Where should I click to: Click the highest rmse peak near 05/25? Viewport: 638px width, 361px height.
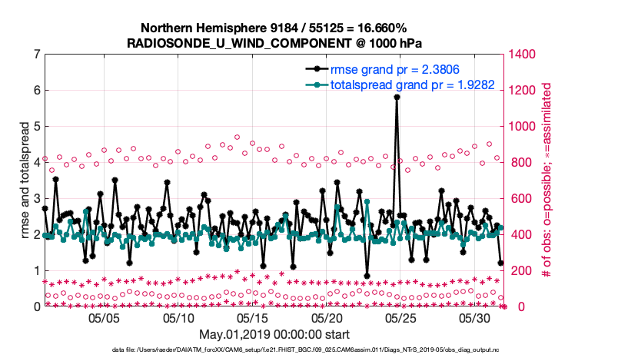(397, 97)
